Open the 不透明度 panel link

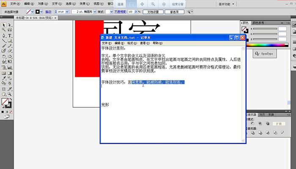(x=120, y=12)
